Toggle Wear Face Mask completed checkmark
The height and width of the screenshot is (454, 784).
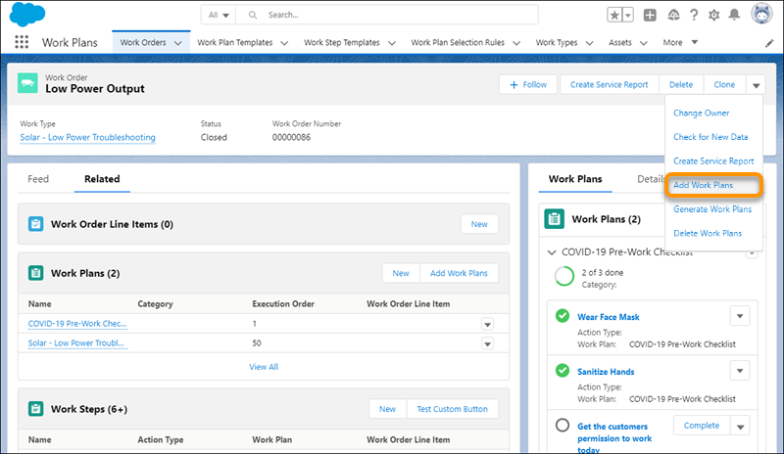563,316
